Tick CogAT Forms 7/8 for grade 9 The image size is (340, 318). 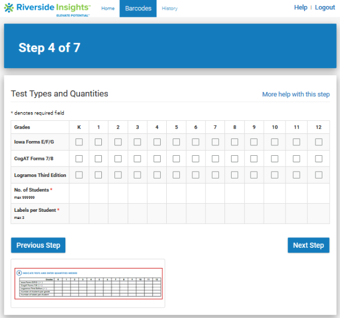[254, 158]
